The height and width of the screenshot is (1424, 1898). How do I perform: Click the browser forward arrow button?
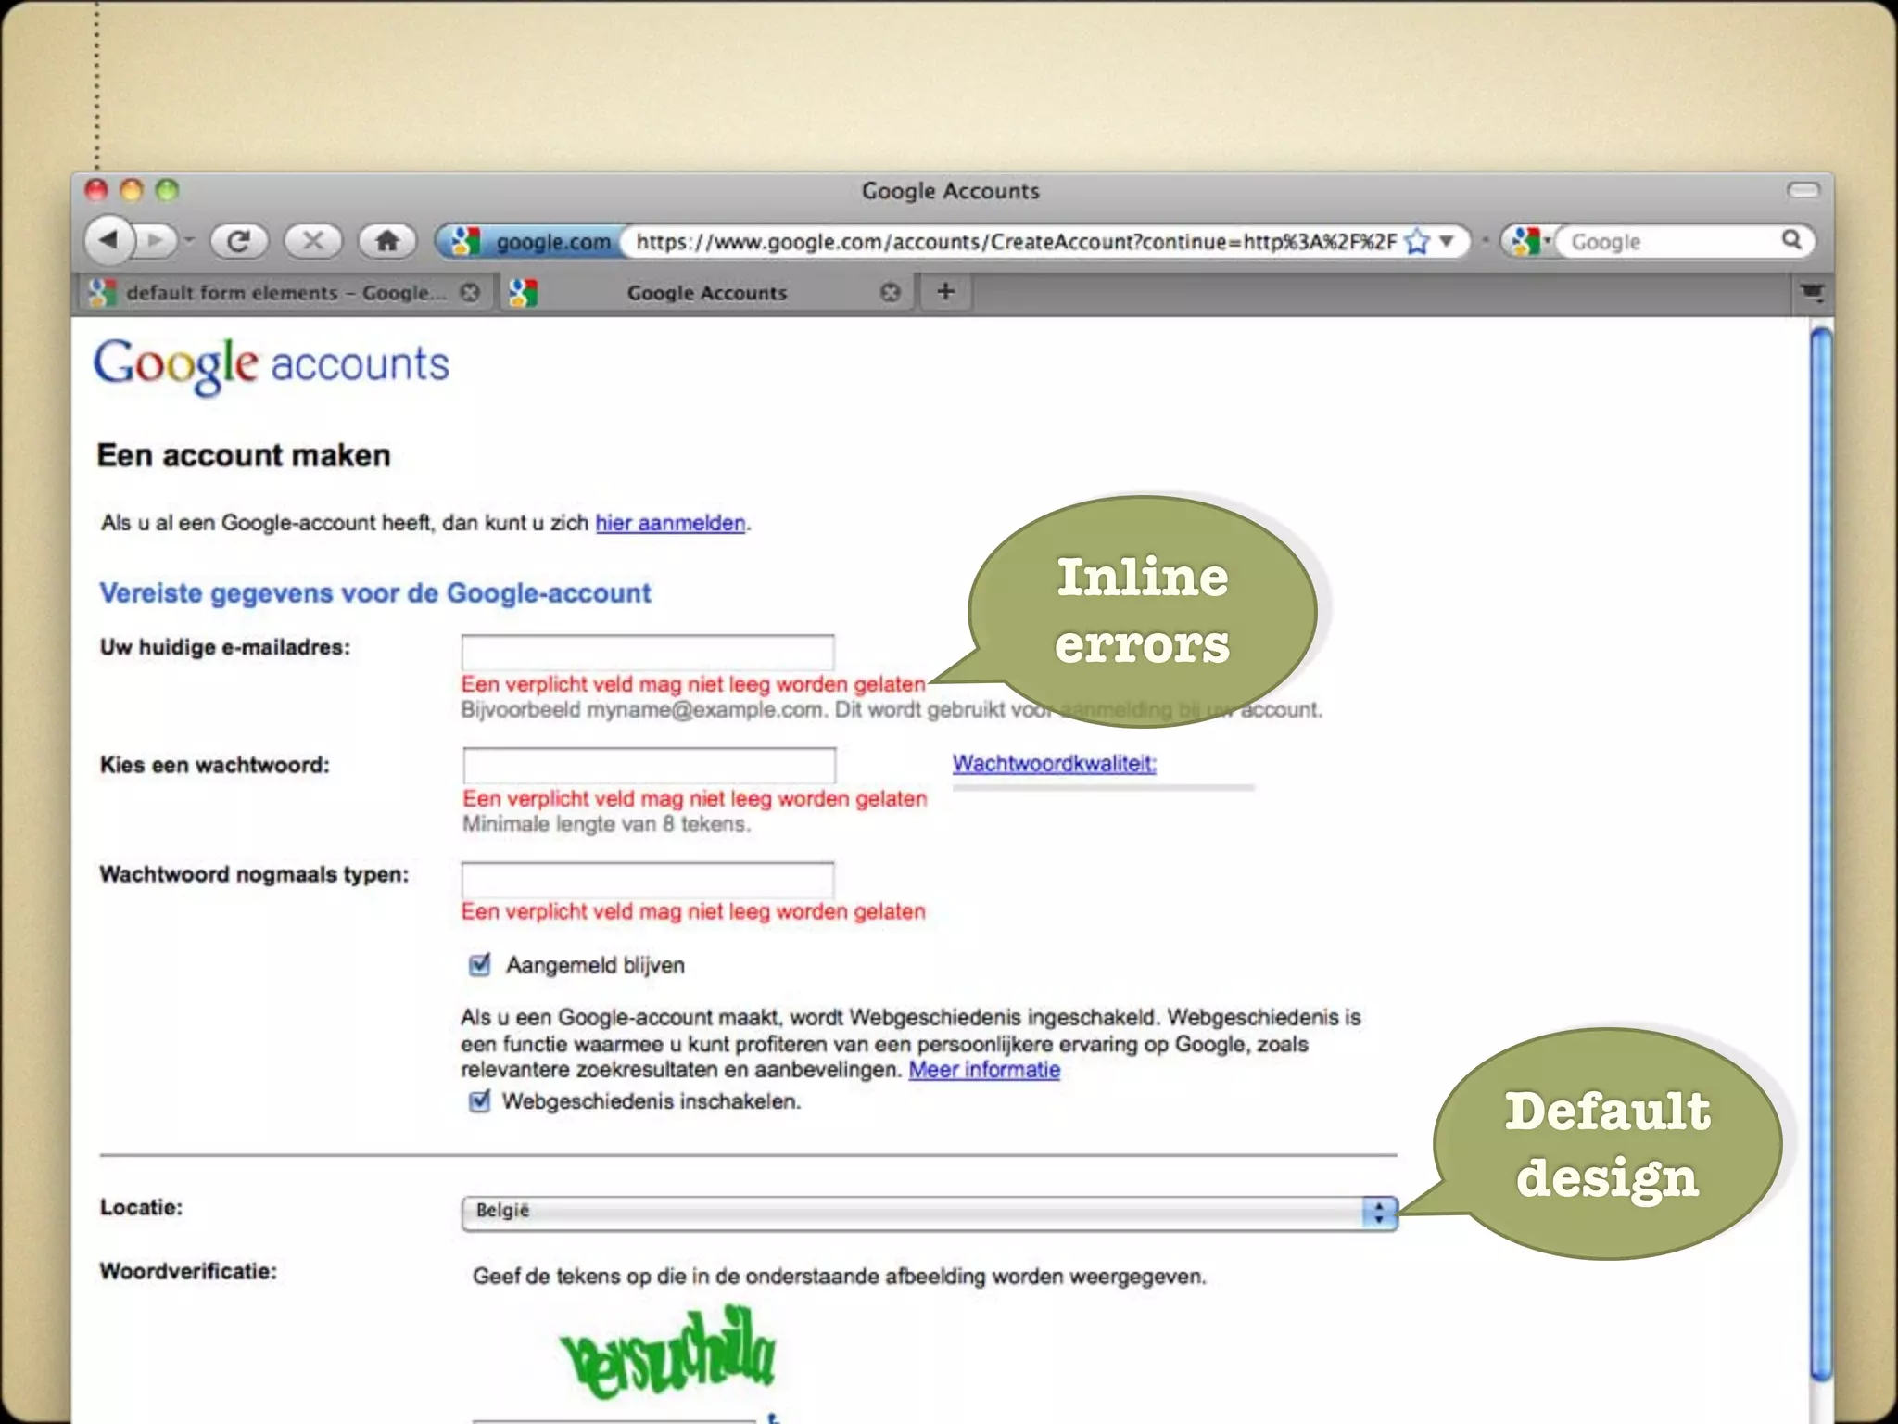(x=156, y=241)
